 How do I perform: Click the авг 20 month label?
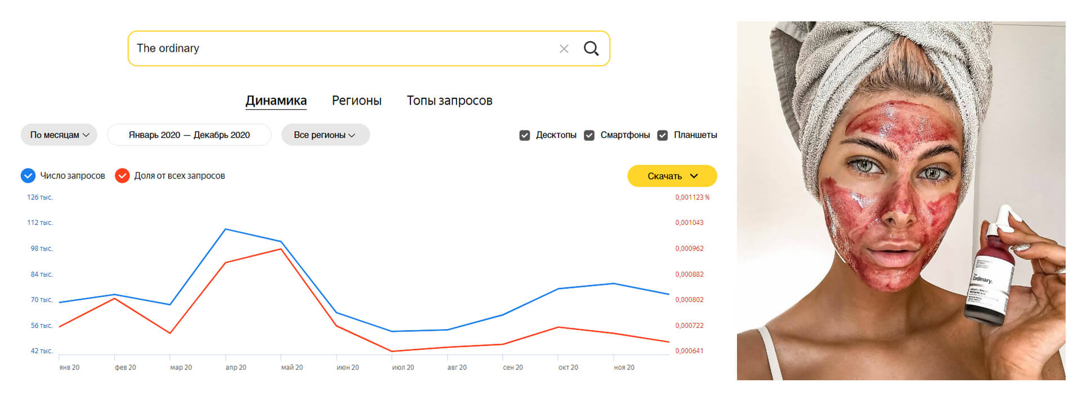[x=457, y=368]
